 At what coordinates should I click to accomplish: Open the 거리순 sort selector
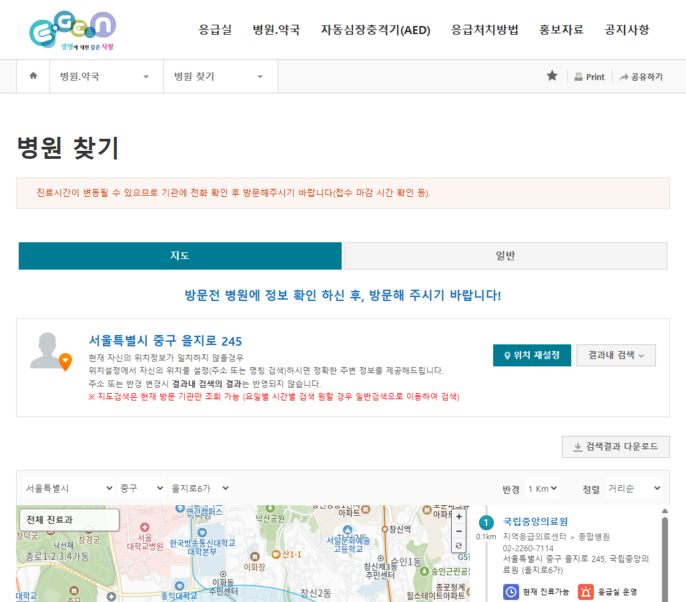tap(634, 489)
